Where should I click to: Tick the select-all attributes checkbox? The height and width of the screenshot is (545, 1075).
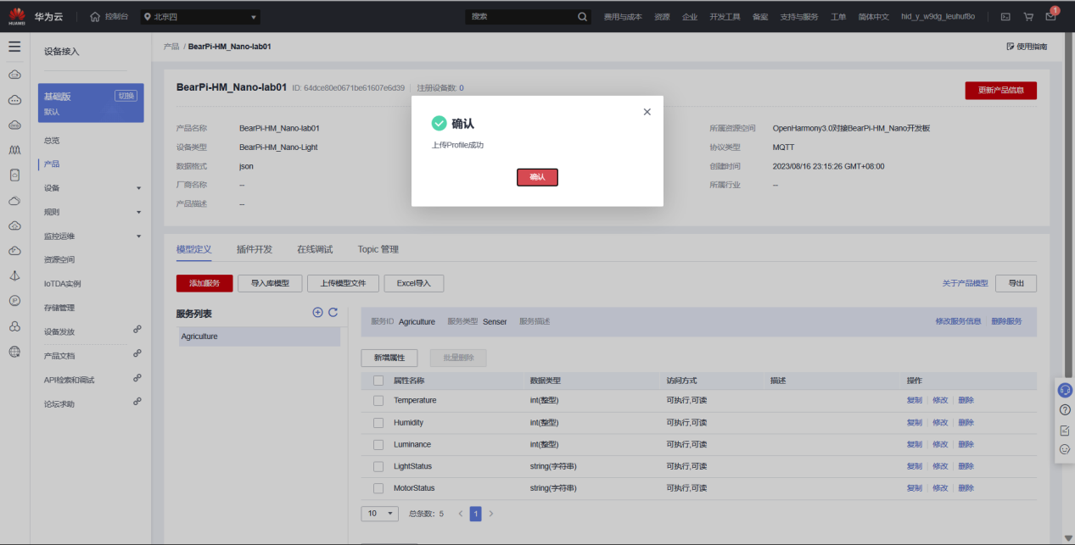(378, 381)
